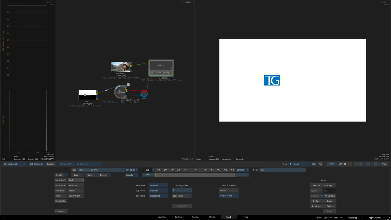Open the Head Media Repeat First dropdown
Screen dimensions: 391x220
coord(158,185)
